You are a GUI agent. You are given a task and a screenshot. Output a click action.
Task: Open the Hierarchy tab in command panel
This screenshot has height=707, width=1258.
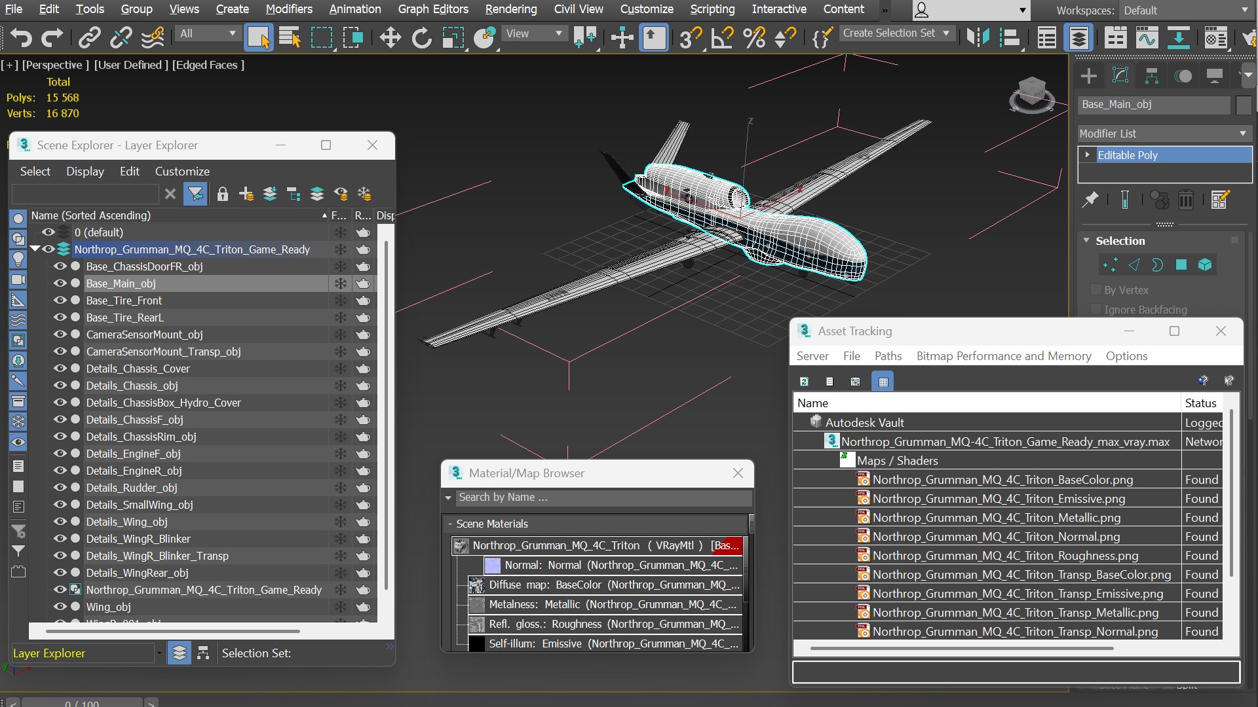(x=1151, y=76)
